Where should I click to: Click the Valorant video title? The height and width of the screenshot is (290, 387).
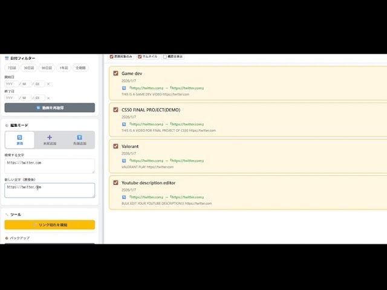tap(130, 146)
